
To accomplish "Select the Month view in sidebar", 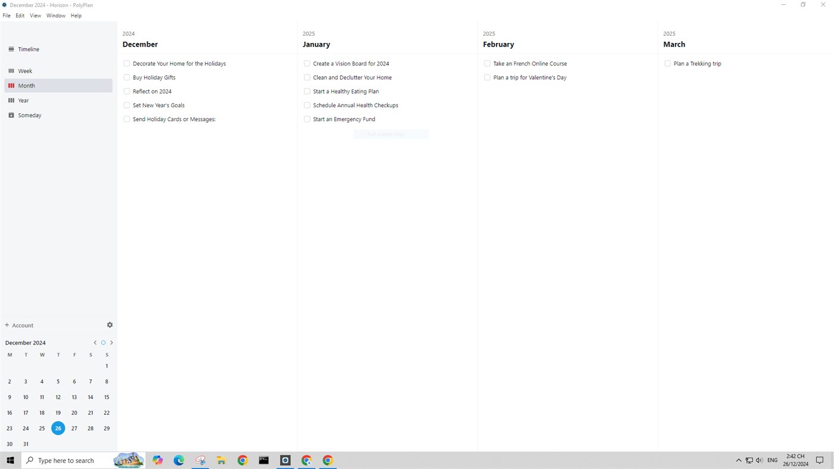I will 58,86.
